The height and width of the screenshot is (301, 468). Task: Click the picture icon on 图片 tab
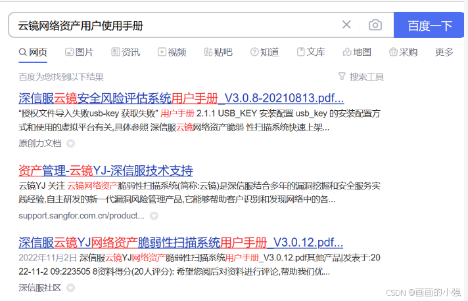point(69,52)
